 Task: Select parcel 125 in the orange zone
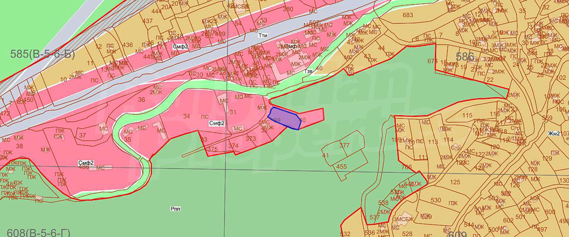[455, 182]
